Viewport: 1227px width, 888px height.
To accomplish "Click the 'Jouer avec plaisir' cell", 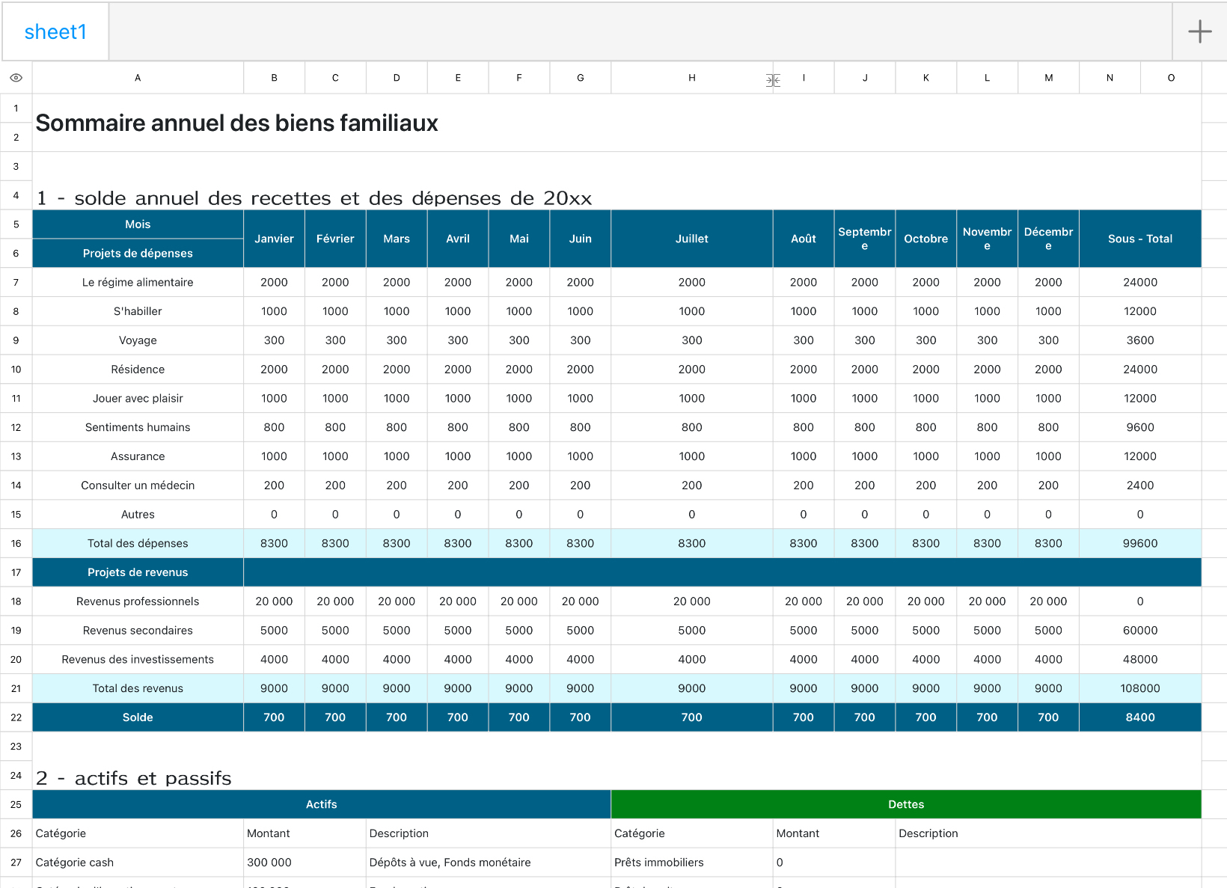I will tap(138, 399).
